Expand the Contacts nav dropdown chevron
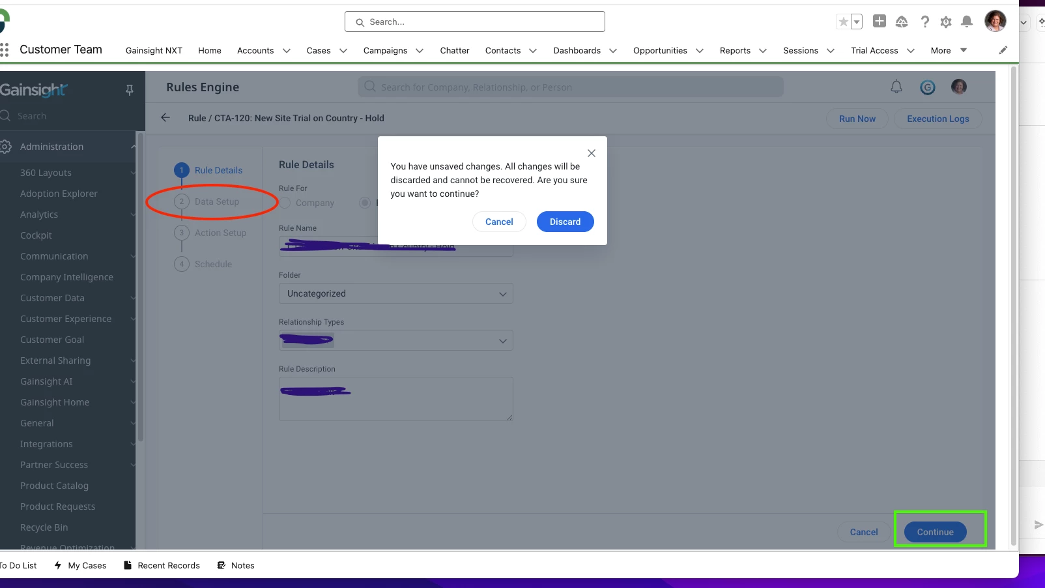The width and height of the screenshot is (1045, 588). 533,50
